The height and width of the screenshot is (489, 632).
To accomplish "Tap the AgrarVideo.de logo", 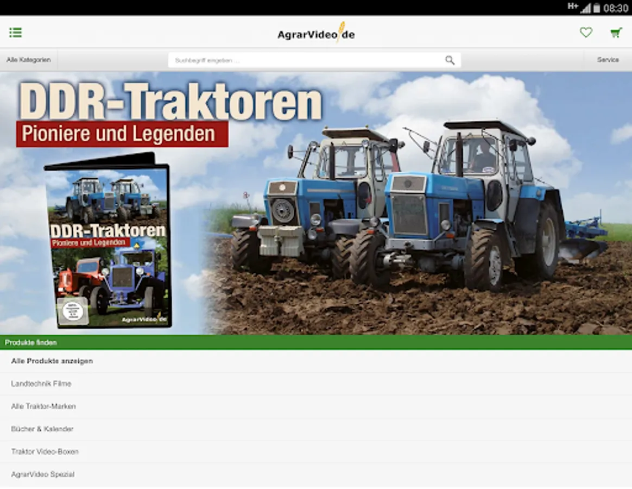I will click(x=316, y=33).
